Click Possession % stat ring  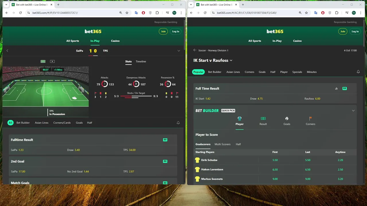pyautogui.click(x=168, y=84)
